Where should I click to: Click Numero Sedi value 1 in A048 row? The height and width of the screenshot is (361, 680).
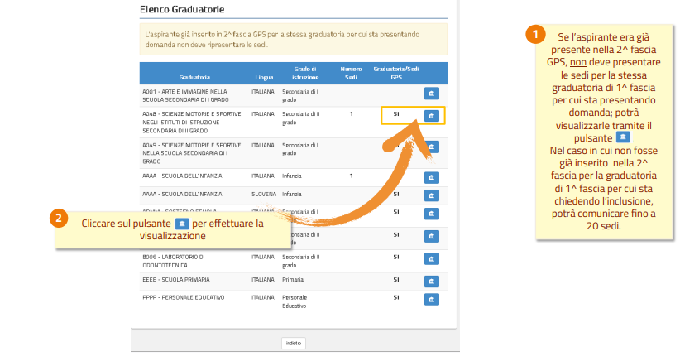click(352, 114)
